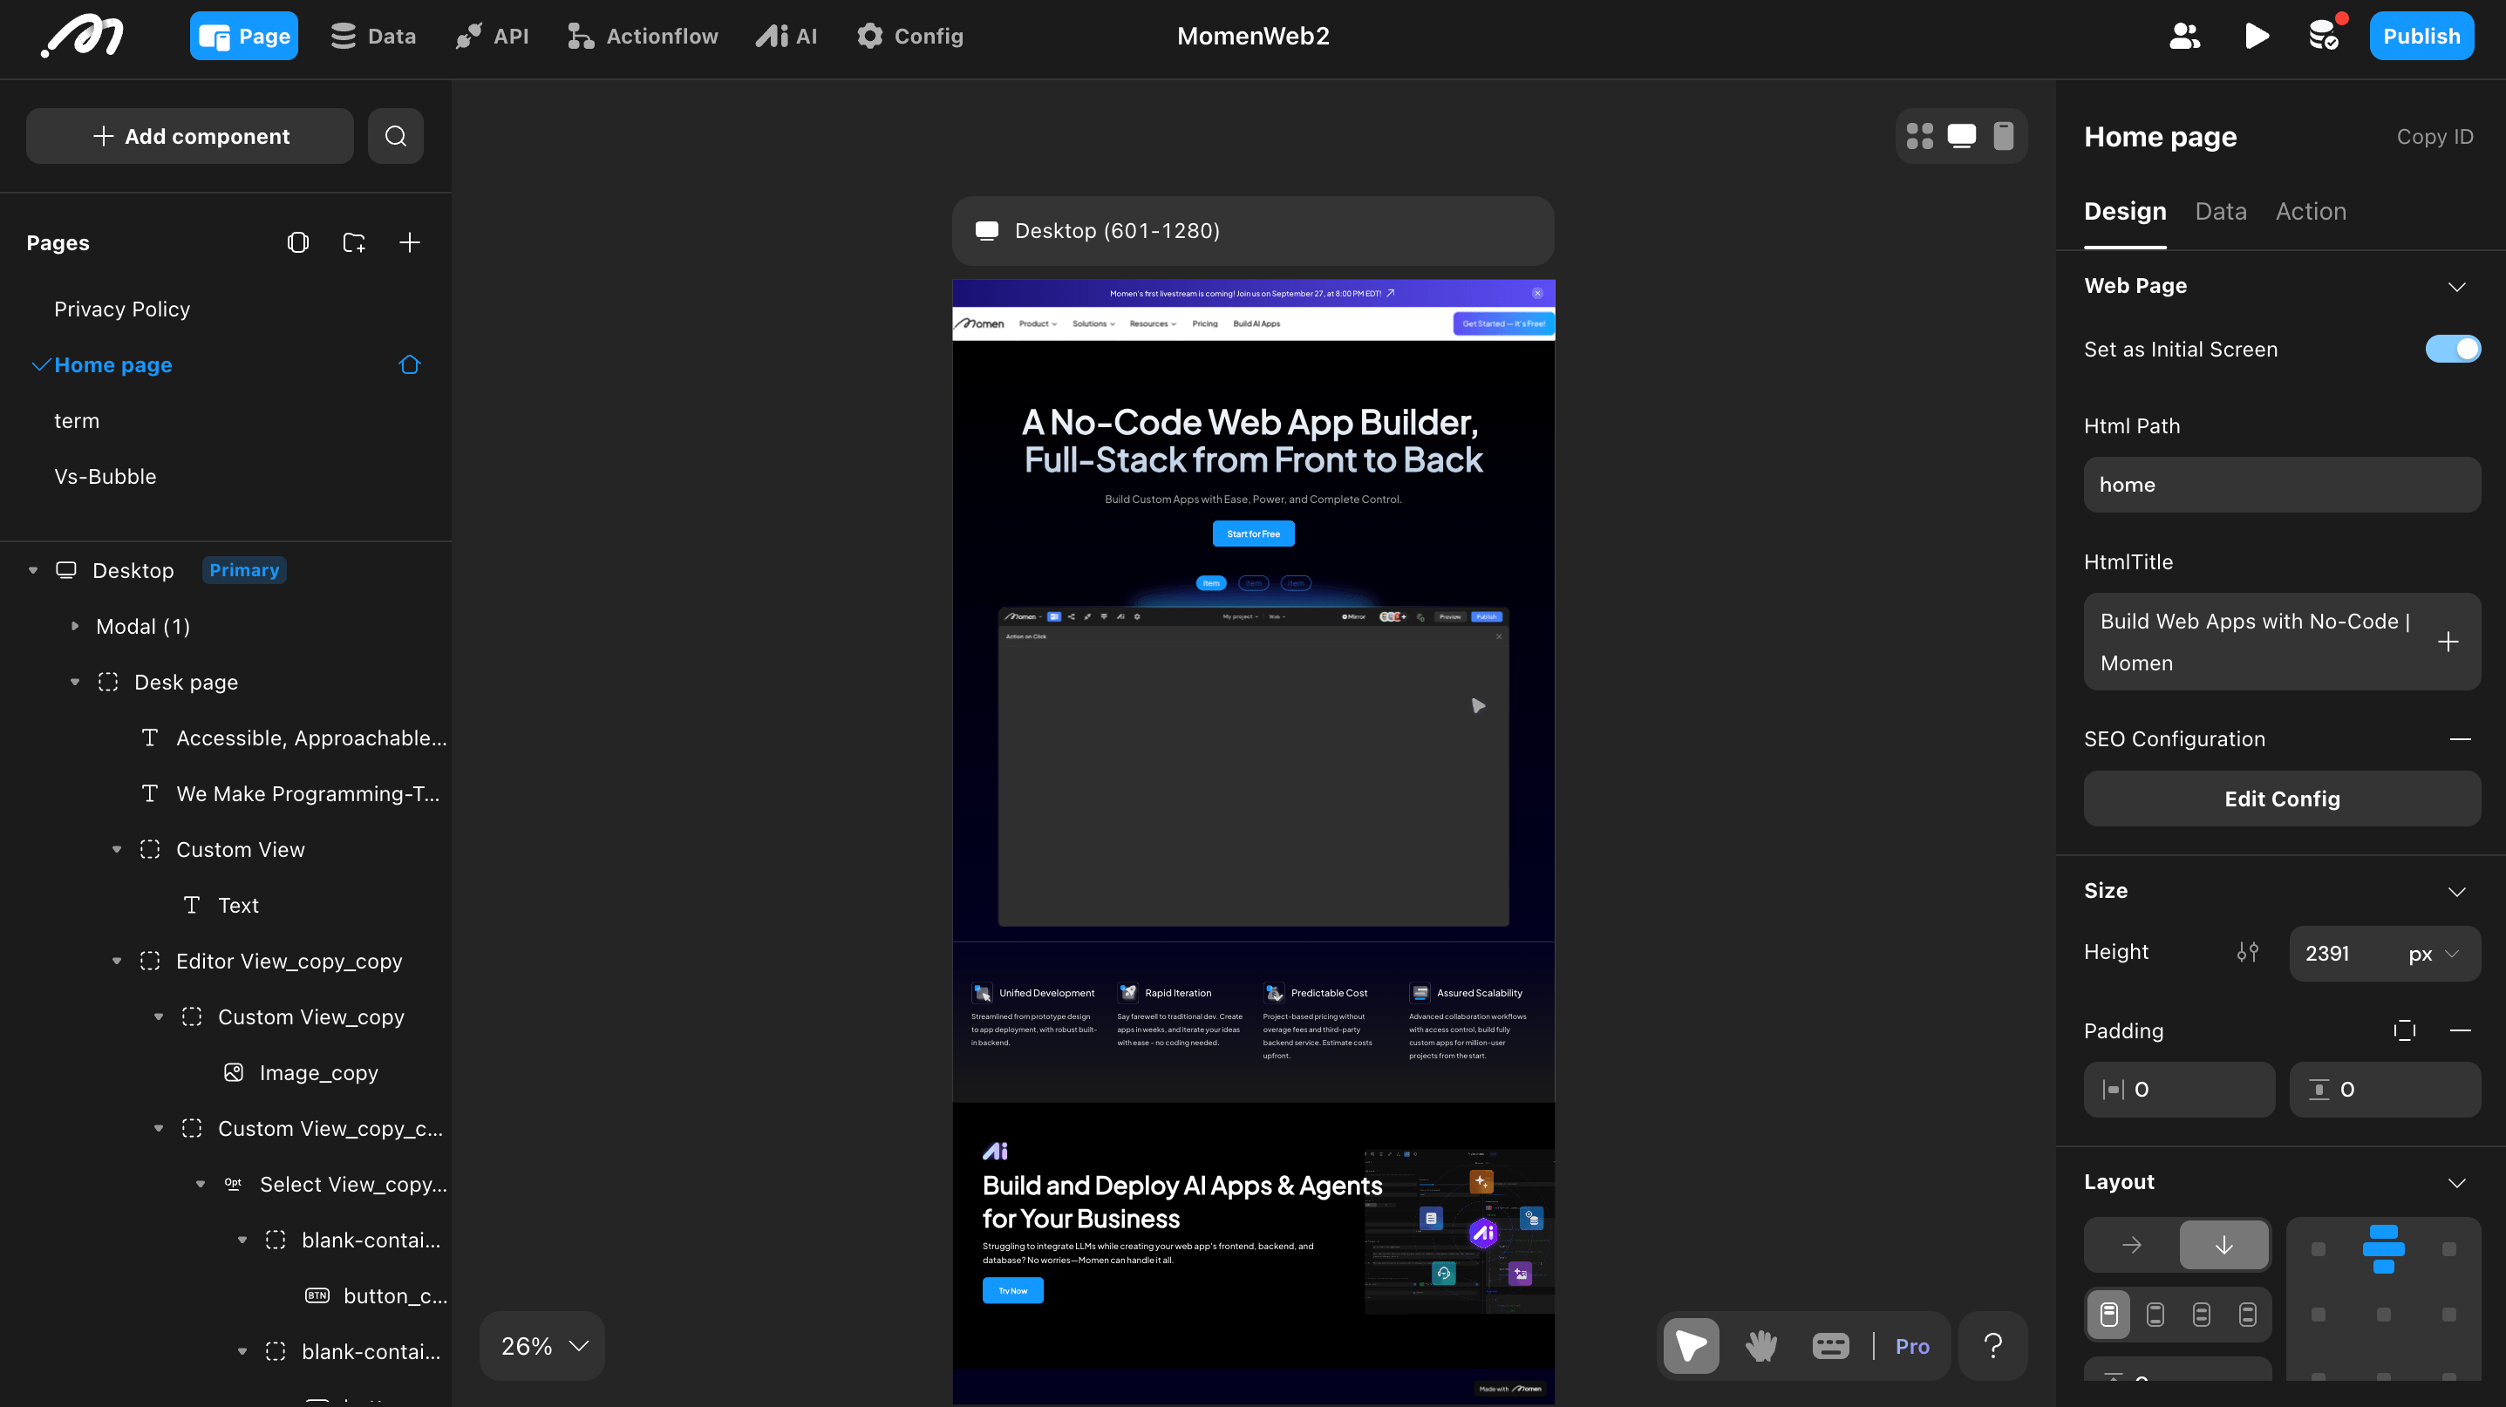Select the pointer selection tool
The height and width of the screenshot is (1407, 2506).
[1691, 1346]
